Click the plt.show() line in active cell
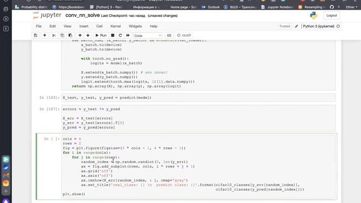361x203 pixels. 74,194
